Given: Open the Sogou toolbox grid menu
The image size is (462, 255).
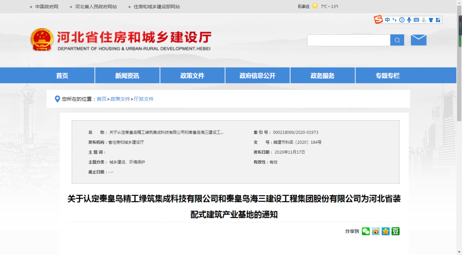Looking at the screenshot, I should click(438, 20).
